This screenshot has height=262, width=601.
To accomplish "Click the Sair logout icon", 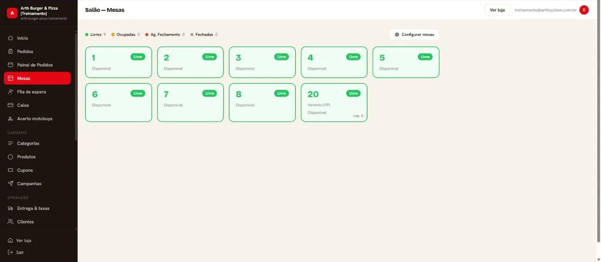I will (10, 252).
